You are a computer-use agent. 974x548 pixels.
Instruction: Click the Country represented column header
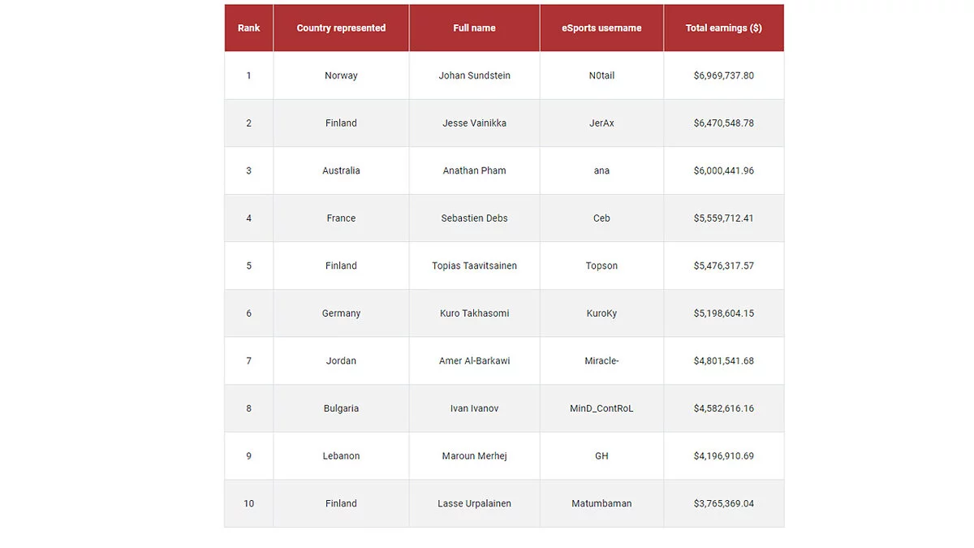tap(341, 28)
